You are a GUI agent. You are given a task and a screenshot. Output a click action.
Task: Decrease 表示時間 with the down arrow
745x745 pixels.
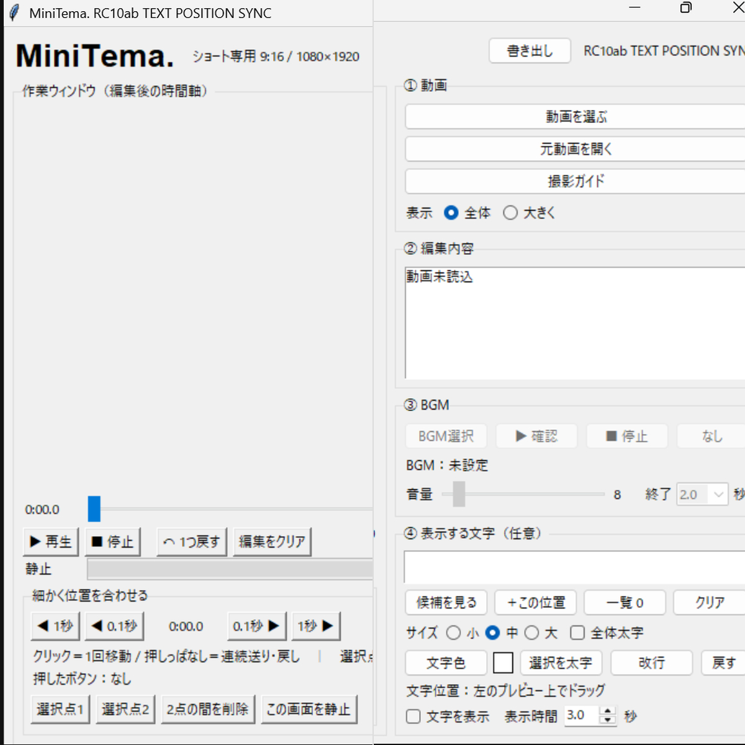tap(608, 720)
